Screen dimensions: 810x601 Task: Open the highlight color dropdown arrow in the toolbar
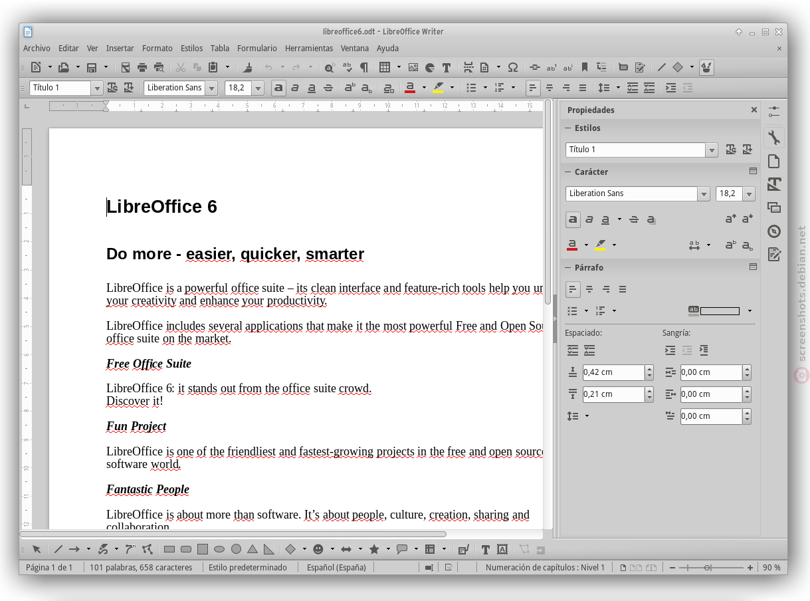pyautogui.click(x=452, y=88)
